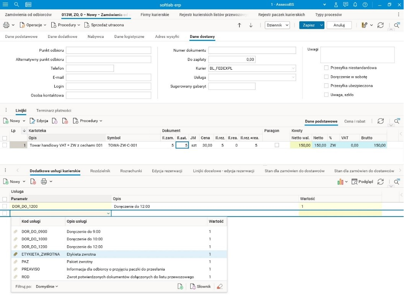Open the help question mark icon
This screenshot has width=404, height=305.
[365, 5]
